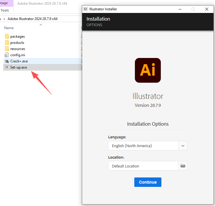Click the packages folder icon
This screenshot has height=206, width=215.
[x=7, y=36]
